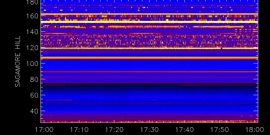Click the 17:40 time axis label
270x135 pixels.
click(x=185, y=130)
